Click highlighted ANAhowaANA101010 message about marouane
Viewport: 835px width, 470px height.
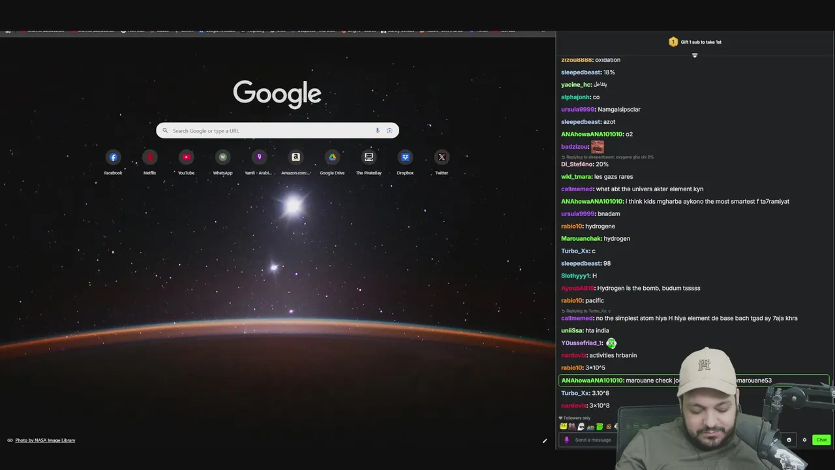click(694, 381)
